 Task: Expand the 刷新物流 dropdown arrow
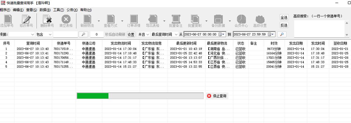tap(99, 21)
